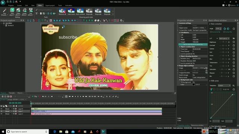This screenshot has width=239, height=134.
Task: Open Text effects menu
Action: click(x=31, y=12)
